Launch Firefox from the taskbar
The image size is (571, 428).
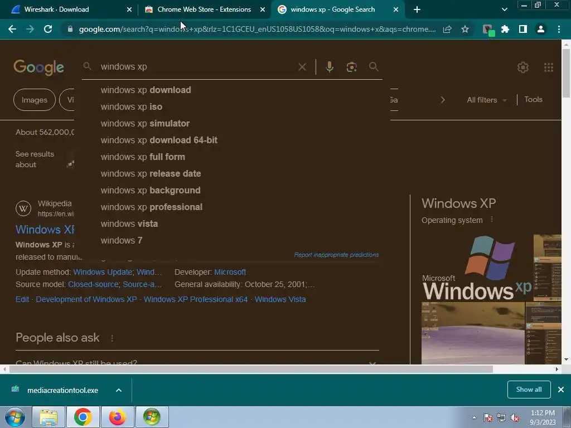point(117,417)
